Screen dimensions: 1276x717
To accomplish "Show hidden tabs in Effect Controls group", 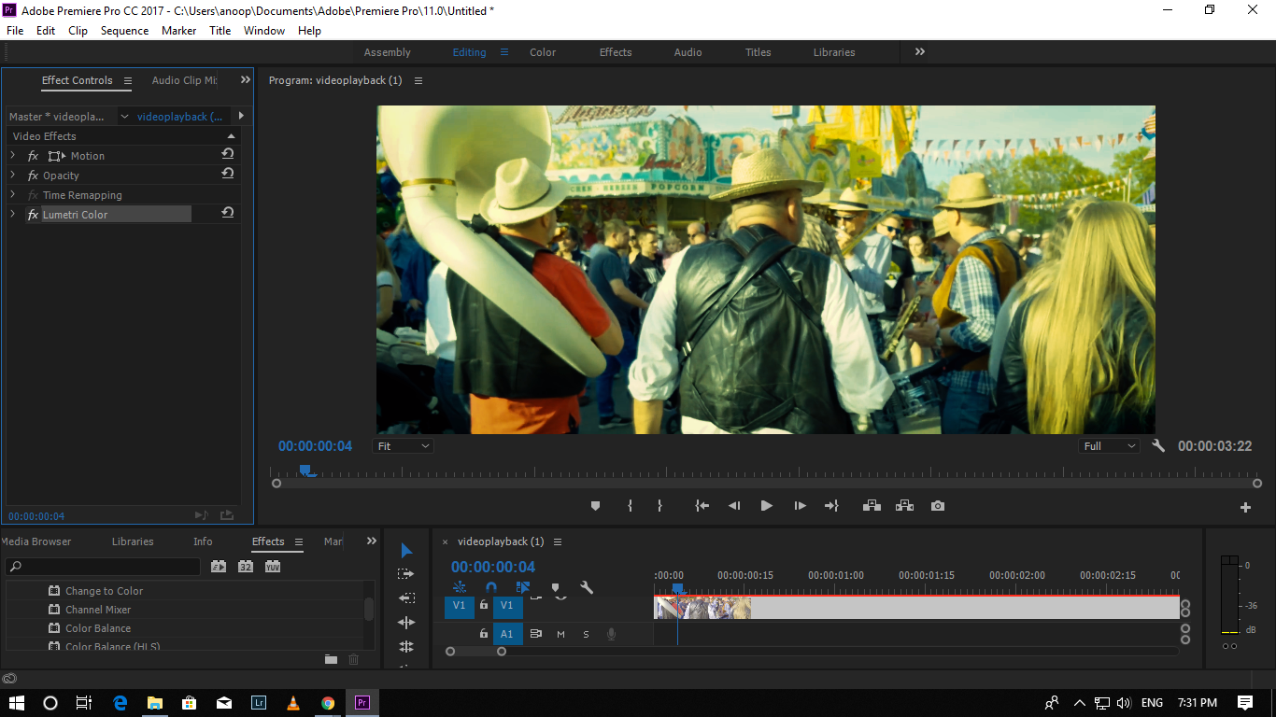I will coord(246,80).
